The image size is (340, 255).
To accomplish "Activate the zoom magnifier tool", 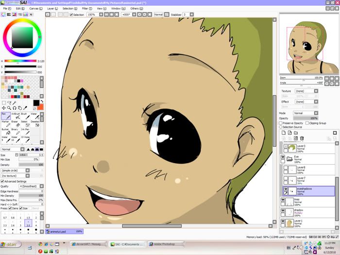I will pos(9,108).
